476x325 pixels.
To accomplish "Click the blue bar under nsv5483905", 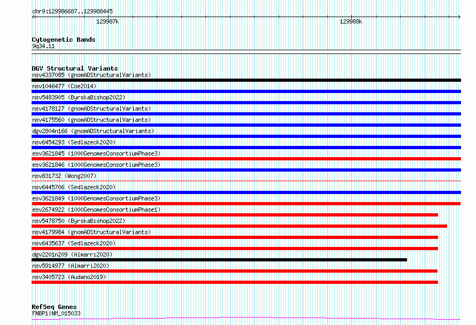I will pos(246,103).
